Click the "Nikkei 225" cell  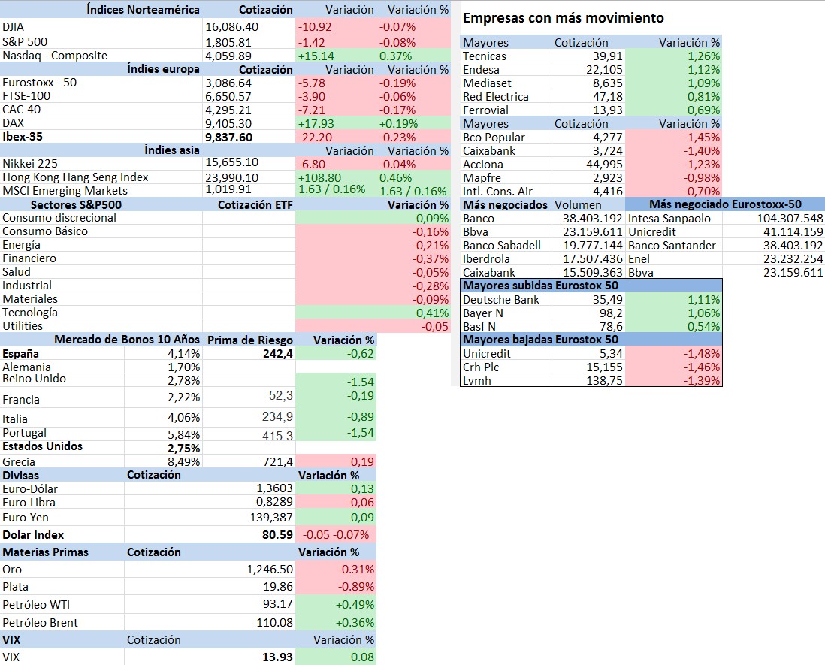(30, 164)
